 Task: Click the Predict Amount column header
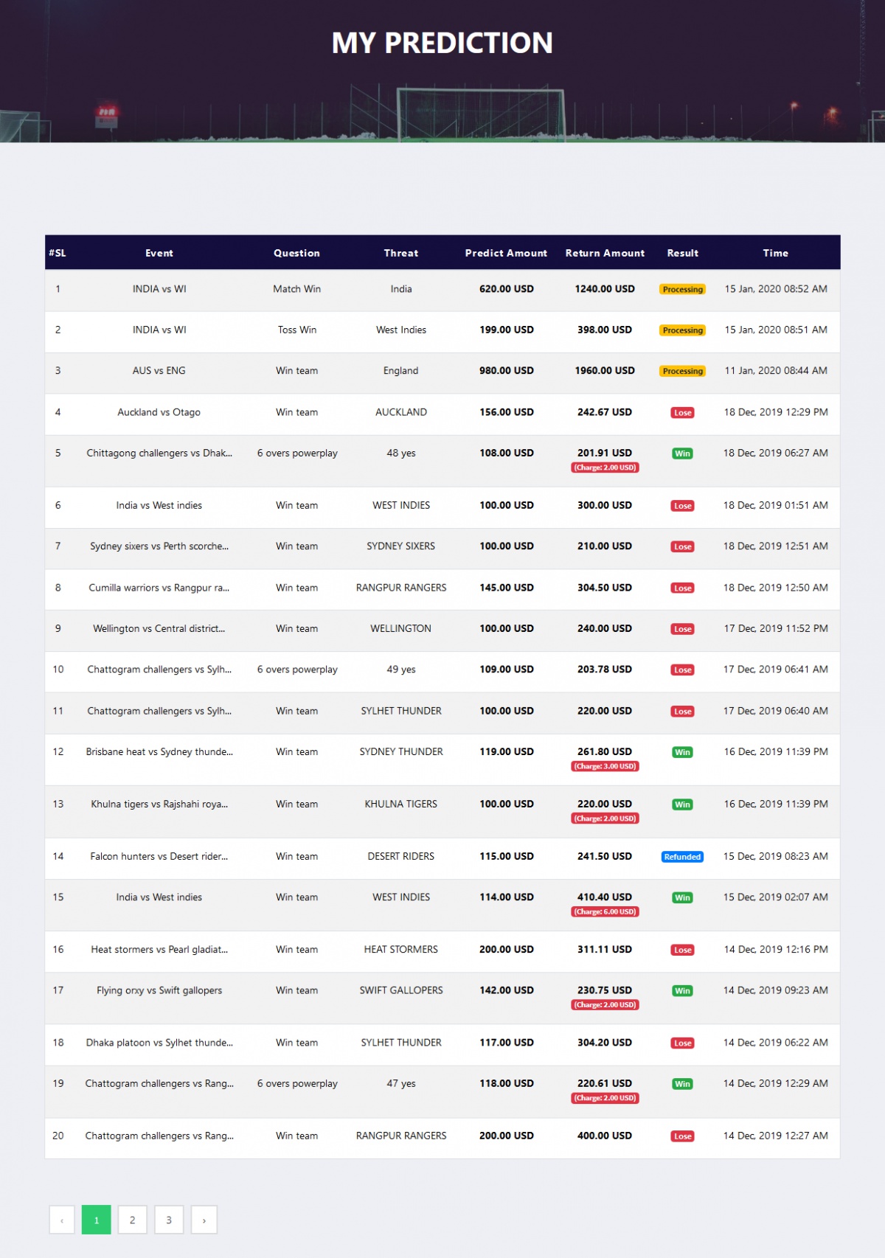[506, 253]
